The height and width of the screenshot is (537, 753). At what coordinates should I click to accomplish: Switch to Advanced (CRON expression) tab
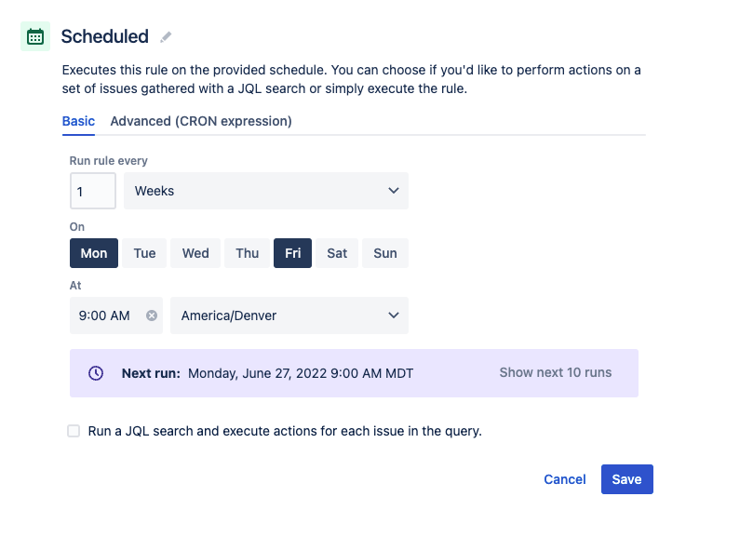201,121
